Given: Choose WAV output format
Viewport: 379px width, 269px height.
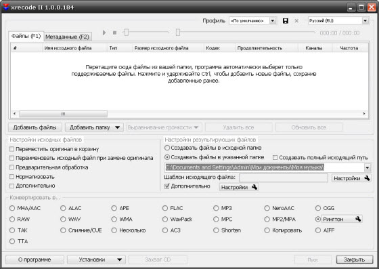Looking at the screenshot, I should 63,219.
